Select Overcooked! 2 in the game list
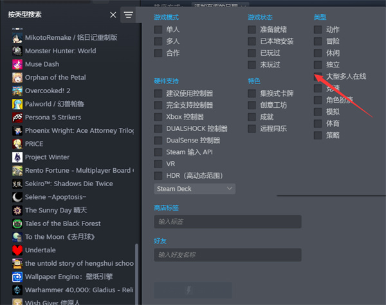 click(x=48, y=91)
